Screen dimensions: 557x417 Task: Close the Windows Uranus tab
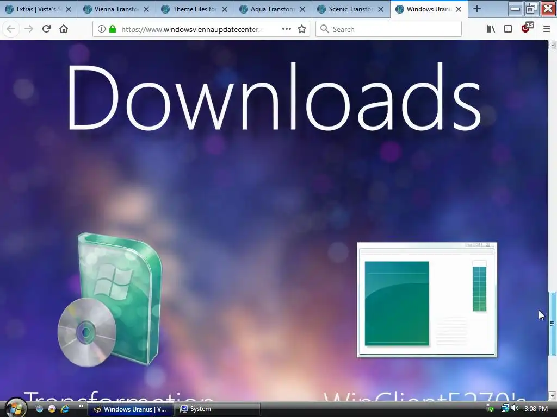pyautogui.click(x=459, y=10)
